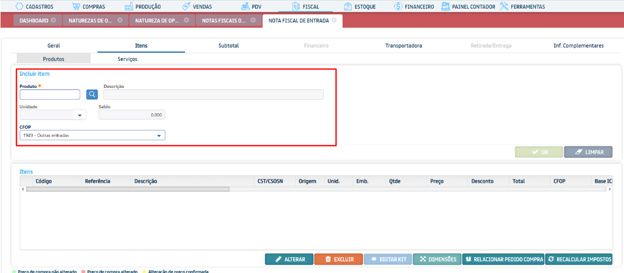Select the Serviços sub-tab
Image resolution: width=624 pixels, height=273 pixels.
click(x=127, y=59)
